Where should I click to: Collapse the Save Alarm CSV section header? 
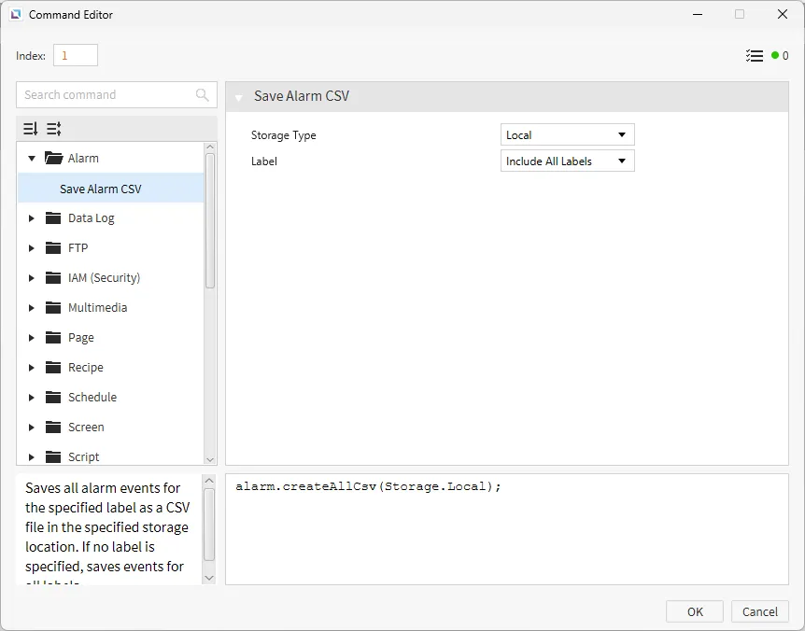pyautogui.click(x=239, y=97)
